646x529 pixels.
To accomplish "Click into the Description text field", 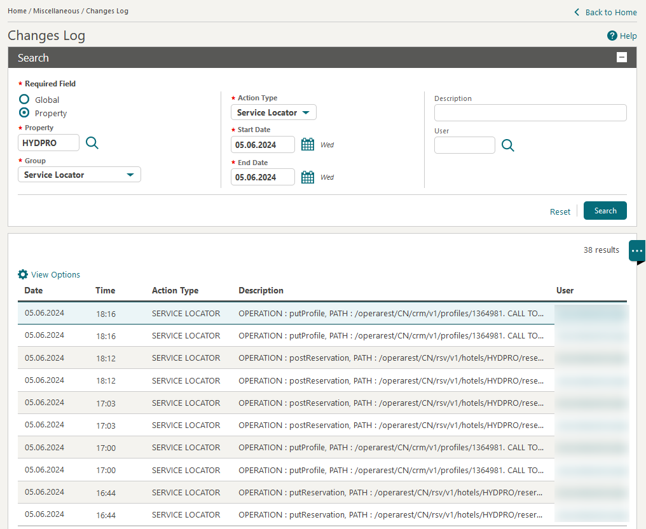I will pos(530,112).
